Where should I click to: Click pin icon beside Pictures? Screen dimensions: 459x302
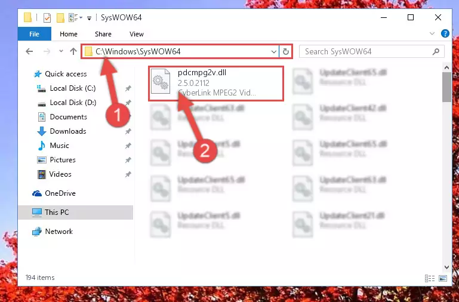tap(128, 160)
